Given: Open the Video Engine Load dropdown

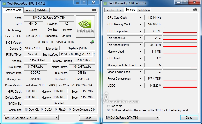Looking at the screenshot, I should pos(140,72).
